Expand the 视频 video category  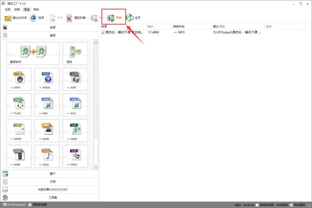pyautogui.click(x=53, y=28)
